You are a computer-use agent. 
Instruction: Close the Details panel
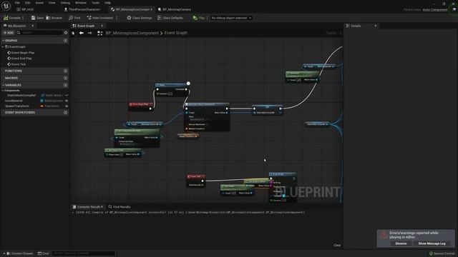click(x=376, y=26)
